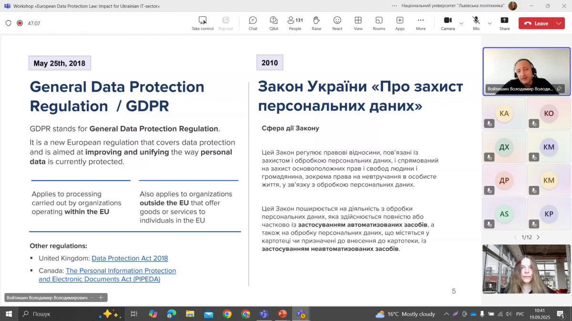Image resolution: width=572 pixels, height=321 pixels.
Task: Open the More actions menu
Action: [x=420, y=22]
